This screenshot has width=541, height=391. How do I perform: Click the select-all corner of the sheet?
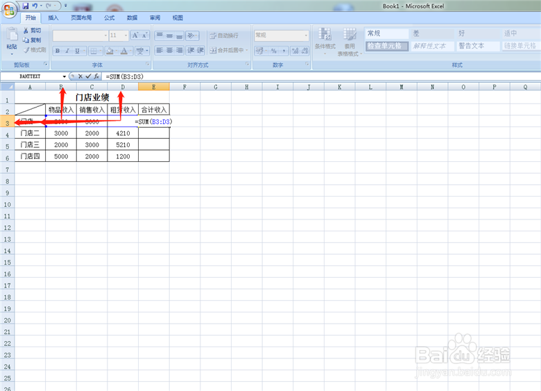tap(7, 87)
